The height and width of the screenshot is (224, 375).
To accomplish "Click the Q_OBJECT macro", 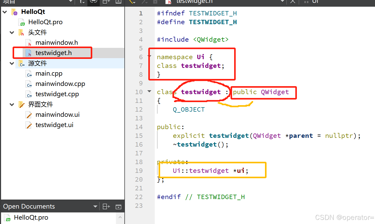I will coord(189,110).
